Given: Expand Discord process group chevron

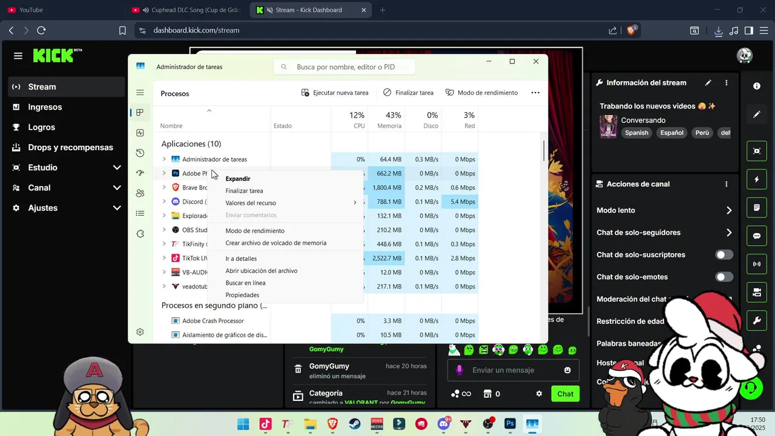Looking at the screenshot, I should point(163,202).
